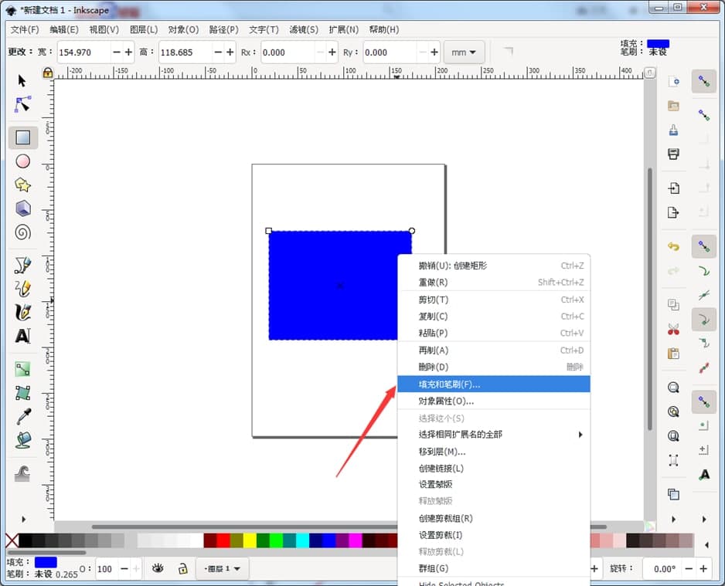Select the Star tool
The width and height of the screenshot is (725, 586).
22,184
